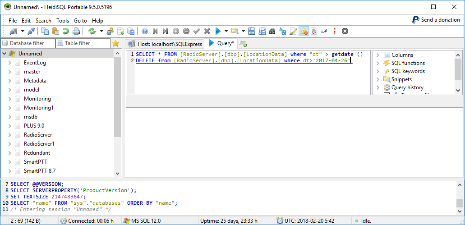Open the Refresh dropdown arrow

102,31
